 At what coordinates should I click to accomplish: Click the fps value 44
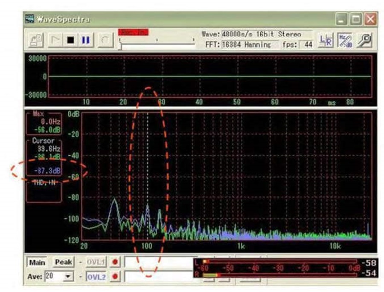pyautogui.click(x=306, y=45)
